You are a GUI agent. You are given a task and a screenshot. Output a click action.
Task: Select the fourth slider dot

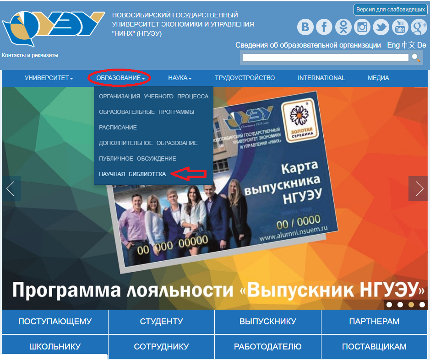(x=422, y=304)
